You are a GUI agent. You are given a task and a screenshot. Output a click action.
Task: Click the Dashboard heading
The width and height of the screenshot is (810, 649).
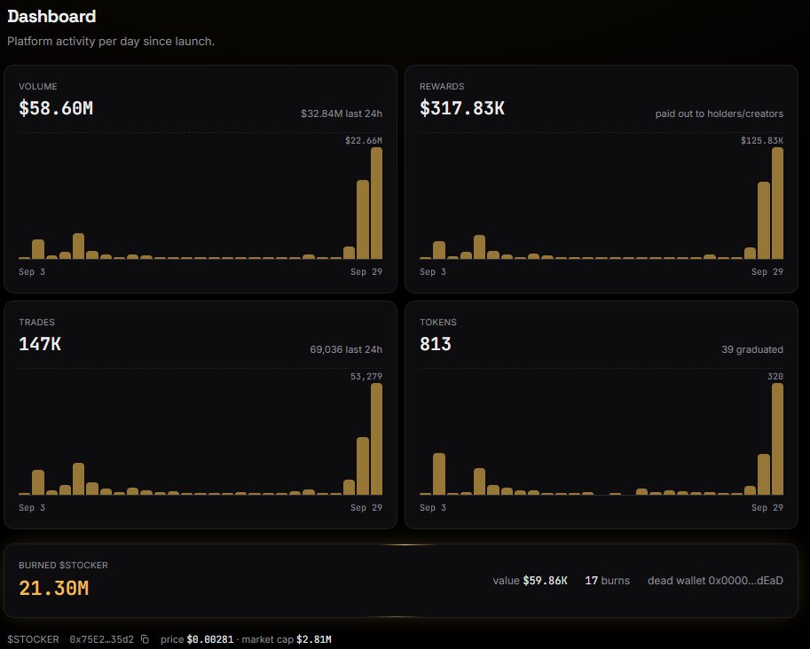coord(51,17)
